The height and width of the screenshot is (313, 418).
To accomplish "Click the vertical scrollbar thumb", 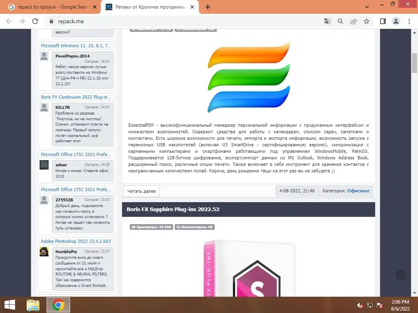I will (x=414, y=63).
